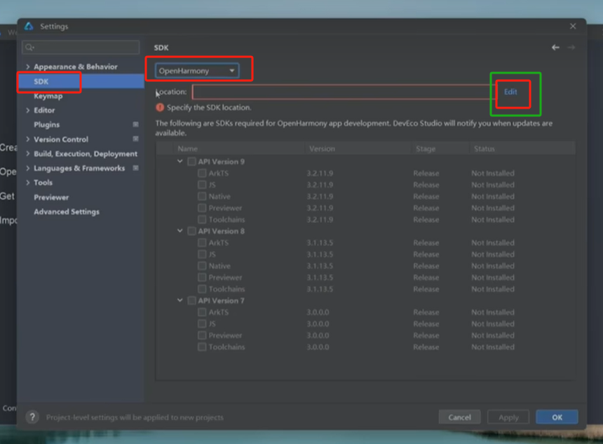Click the search magnifier icon in settings search

click(x=29, y=47)
